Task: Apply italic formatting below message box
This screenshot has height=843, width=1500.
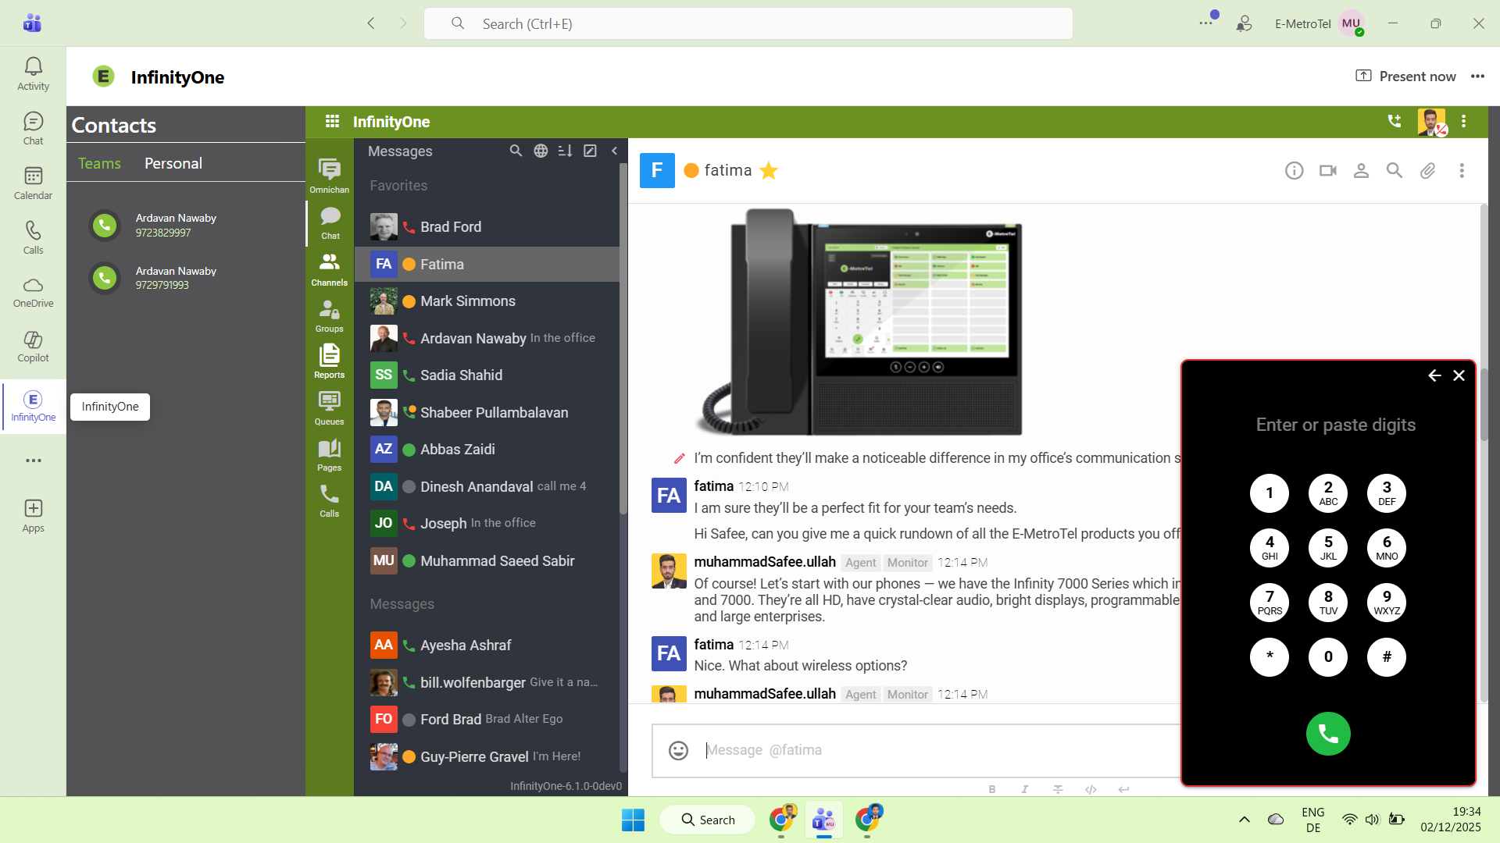Action: (1025, 789)
